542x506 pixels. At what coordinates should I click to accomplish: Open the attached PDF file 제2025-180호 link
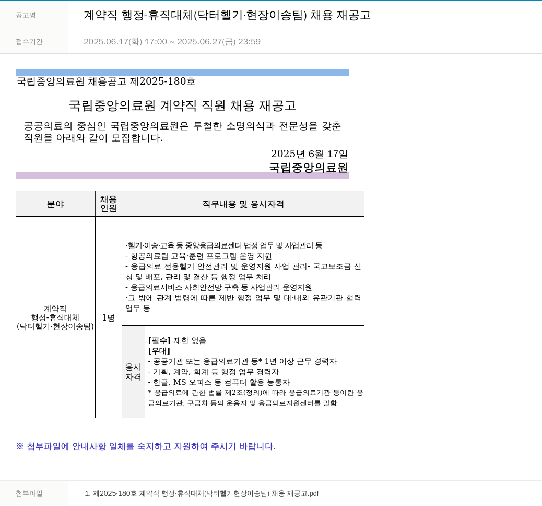(x=202, y=493)
